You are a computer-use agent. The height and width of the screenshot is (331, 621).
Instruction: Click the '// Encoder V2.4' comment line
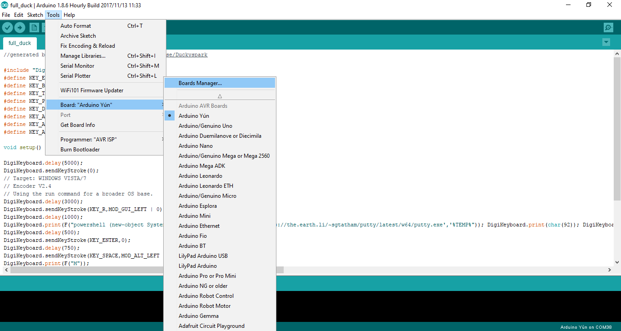(x=27, y=186)
